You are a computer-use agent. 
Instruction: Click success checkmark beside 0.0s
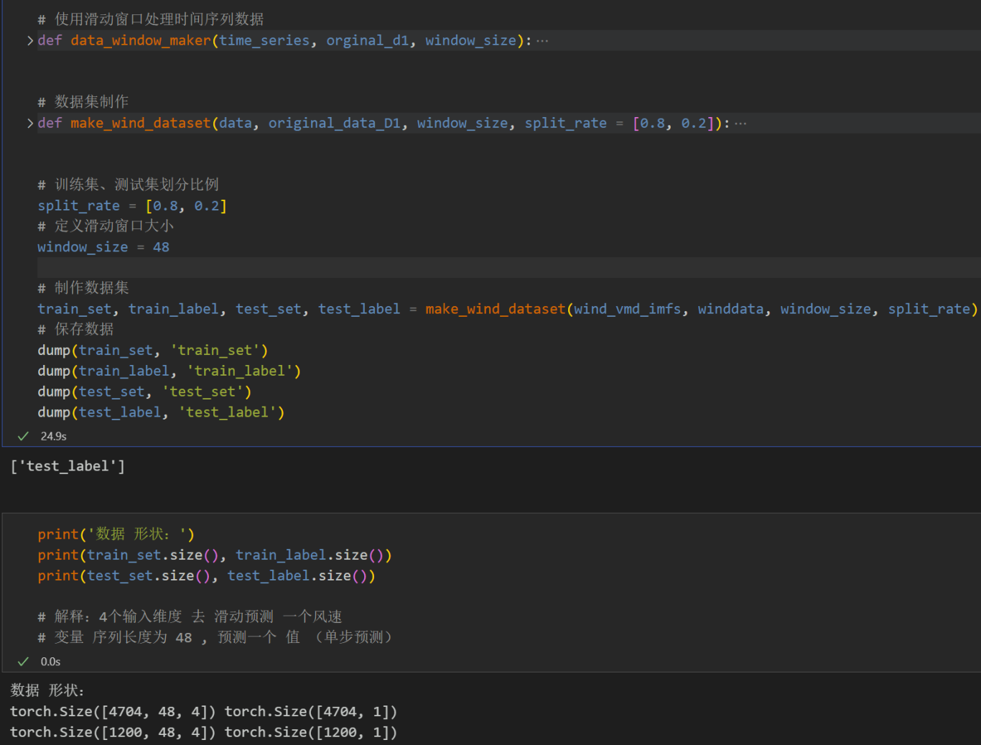(x=23, y=662)
